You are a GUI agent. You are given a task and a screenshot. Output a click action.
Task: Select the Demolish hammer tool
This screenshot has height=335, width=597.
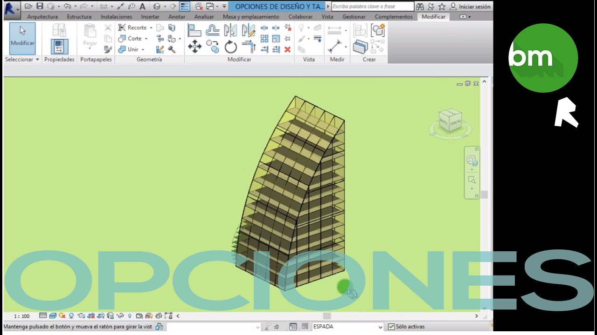172,49
